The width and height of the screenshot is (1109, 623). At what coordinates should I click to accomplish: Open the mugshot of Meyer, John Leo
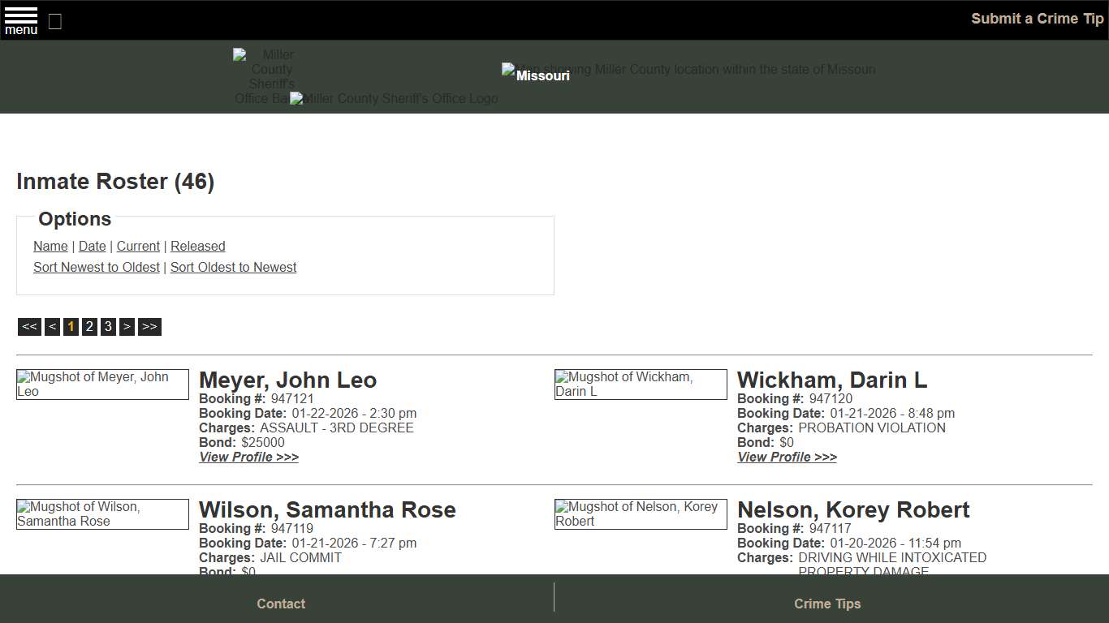(102, 384)
